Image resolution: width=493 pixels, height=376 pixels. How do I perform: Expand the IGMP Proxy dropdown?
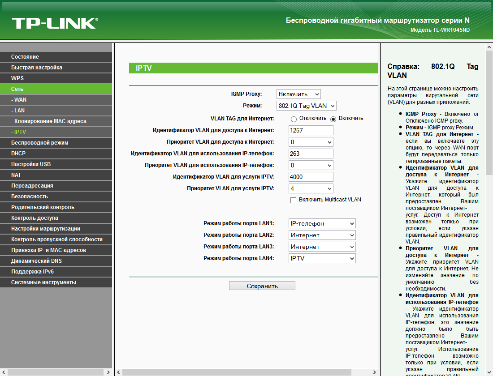point(298,94)
